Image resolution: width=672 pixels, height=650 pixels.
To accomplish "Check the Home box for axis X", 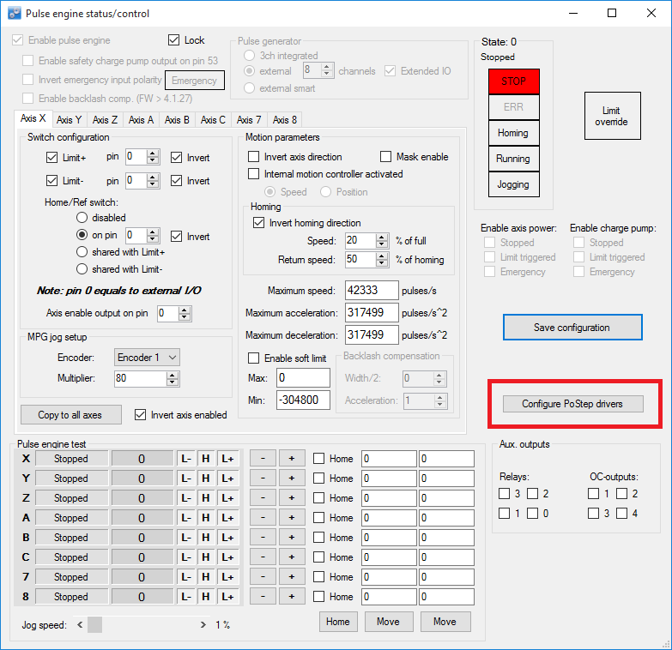I will [x=319, y=459].
